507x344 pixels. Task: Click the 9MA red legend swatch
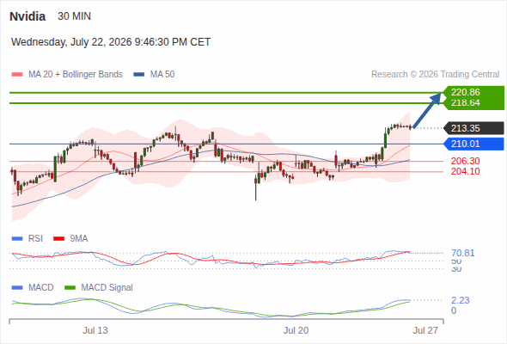[x=58, y=239]
